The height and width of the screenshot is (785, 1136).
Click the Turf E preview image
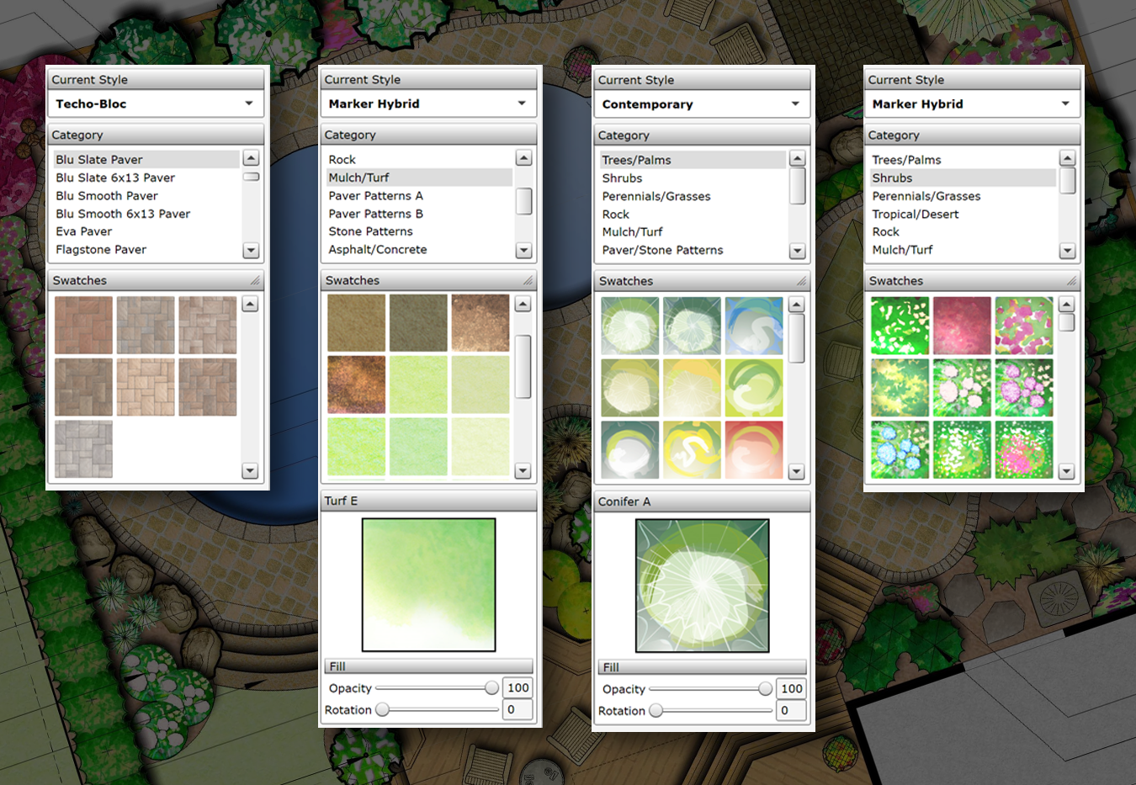click(429, 585)
